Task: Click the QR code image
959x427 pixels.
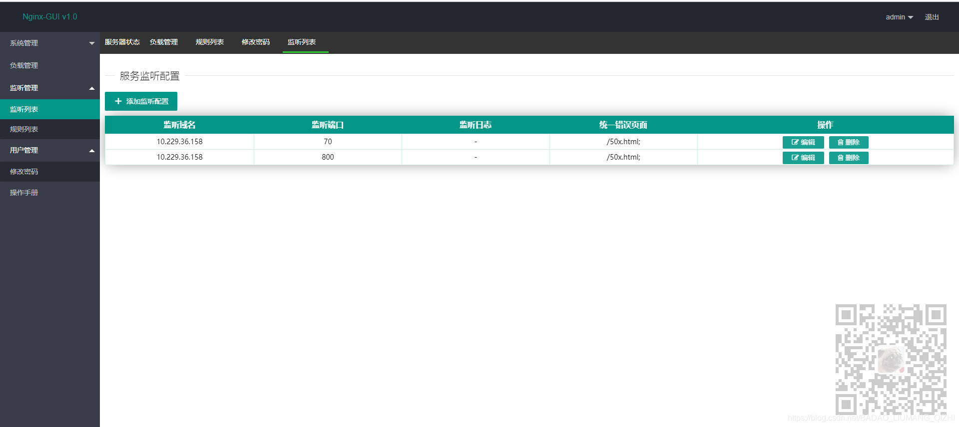Action: [x=891, y=360]
